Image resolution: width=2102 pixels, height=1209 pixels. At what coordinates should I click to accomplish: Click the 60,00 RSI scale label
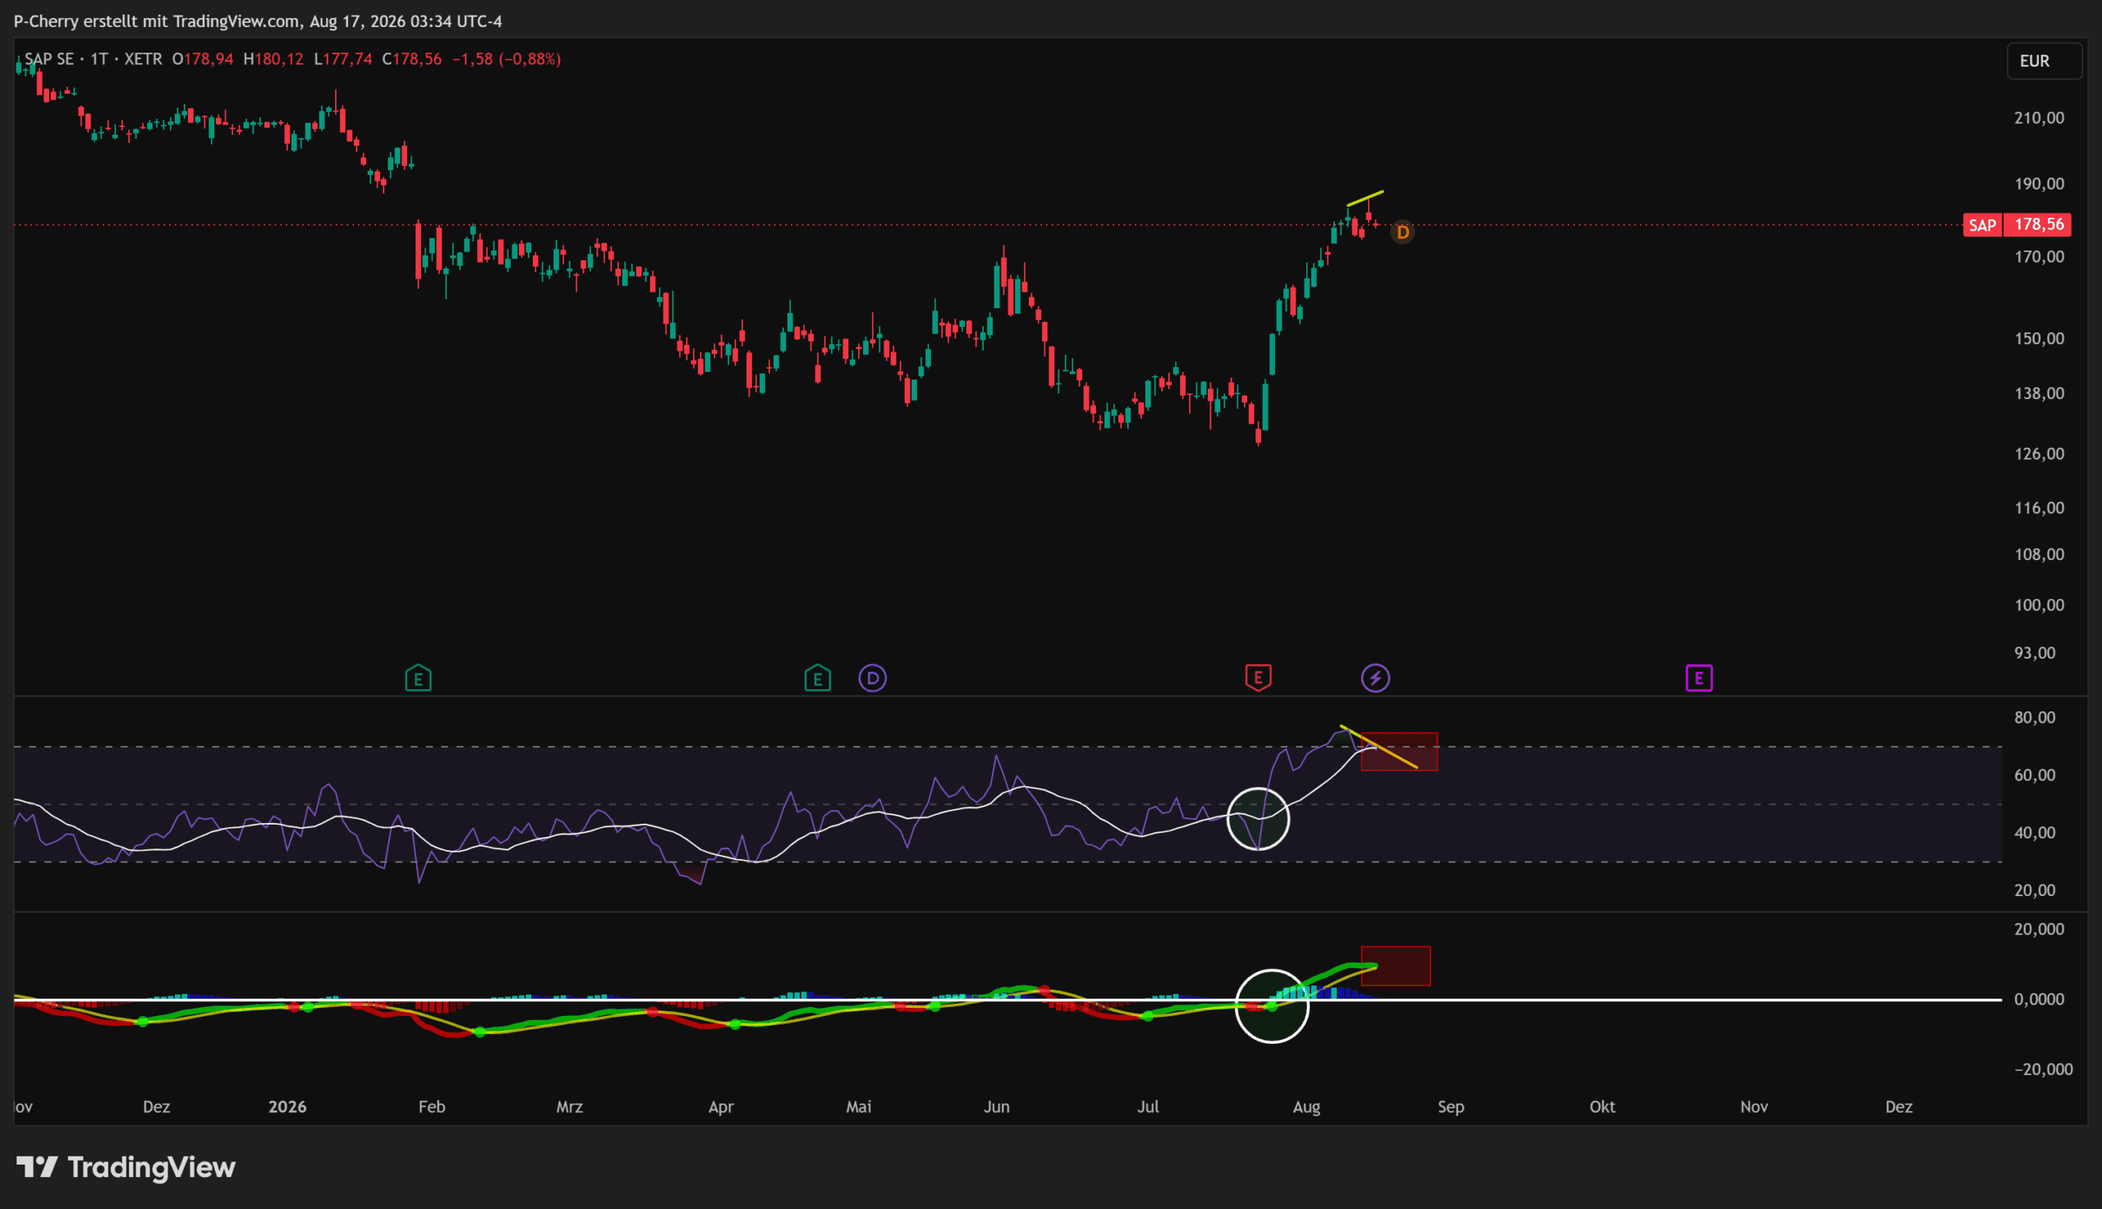pos(2035,775)
